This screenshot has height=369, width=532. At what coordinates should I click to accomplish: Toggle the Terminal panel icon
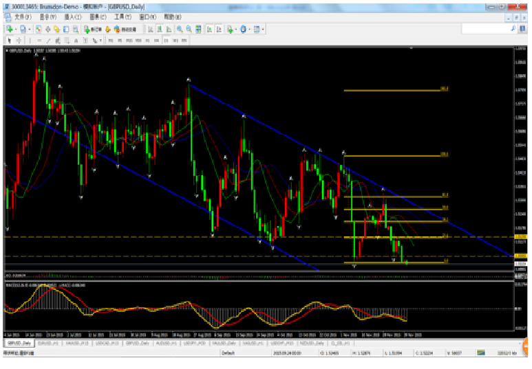[66, 30]
